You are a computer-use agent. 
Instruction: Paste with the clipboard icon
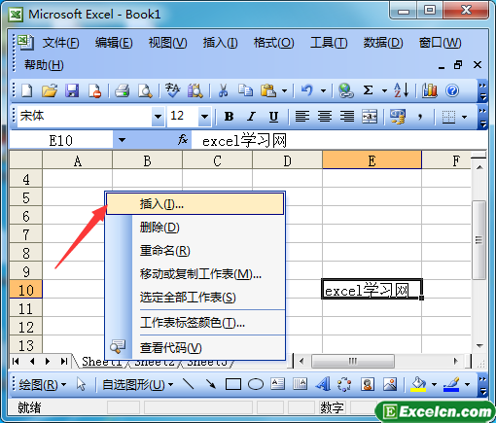tap(268, 90)
